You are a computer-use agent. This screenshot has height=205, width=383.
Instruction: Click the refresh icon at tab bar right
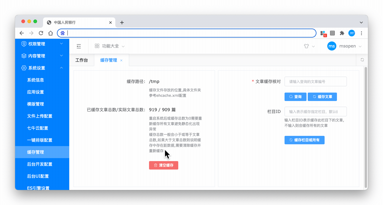click(x=362, y=60)
